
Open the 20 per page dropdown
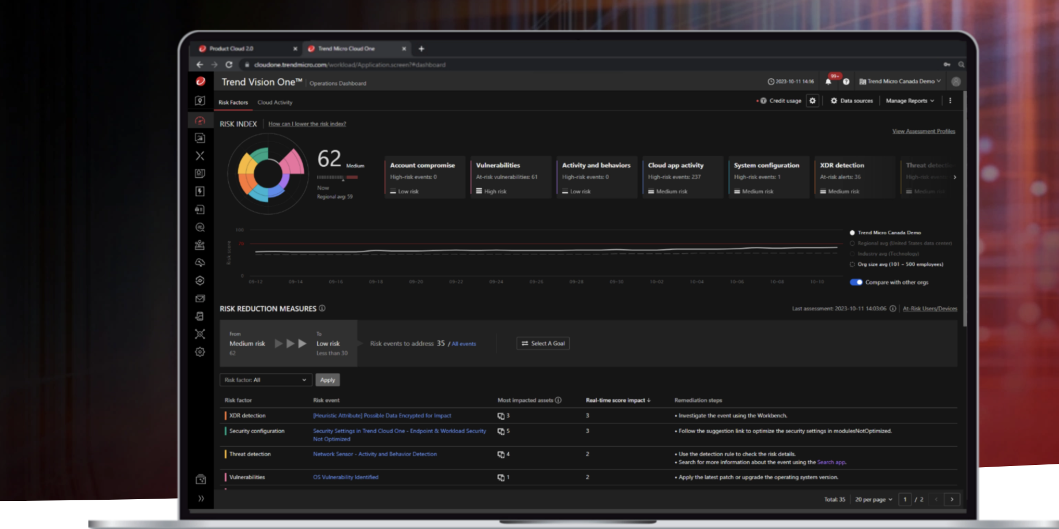tap(874, 499)
